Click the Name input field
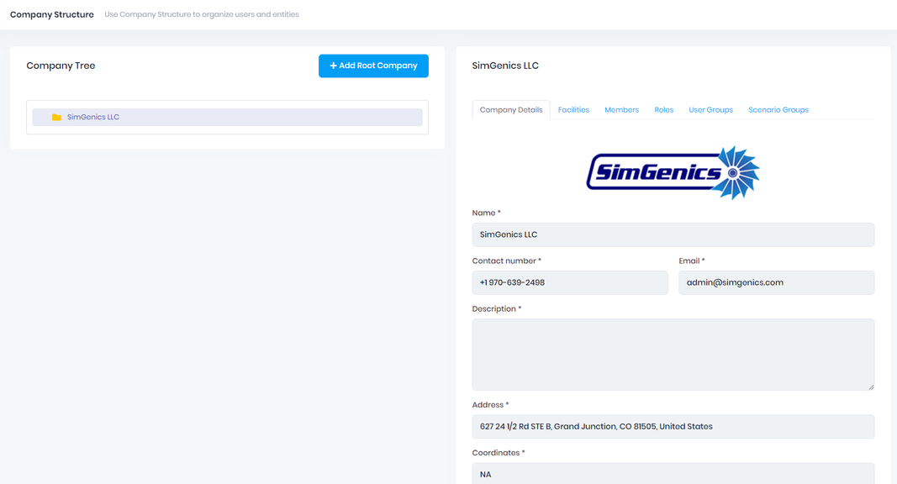This screenshot has width=897, height=484. point(673,234)
